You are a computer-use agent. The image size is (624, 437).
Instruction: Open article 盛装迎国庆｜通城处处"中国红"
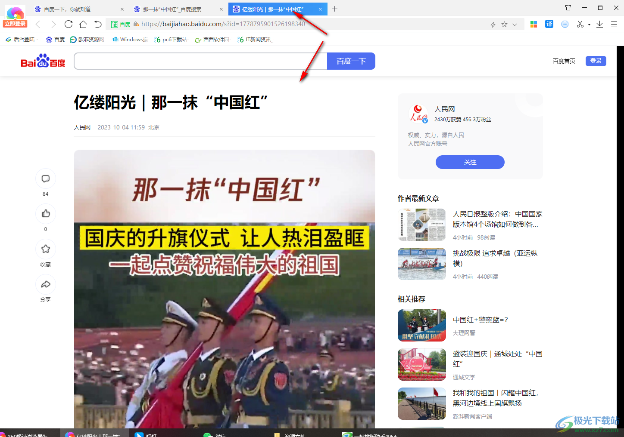(x=497, y=359)
